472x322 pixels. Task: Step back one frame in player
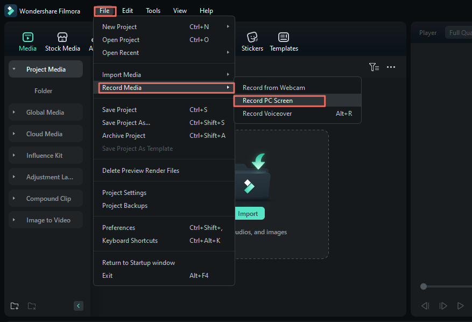click(x=425, y=306)
